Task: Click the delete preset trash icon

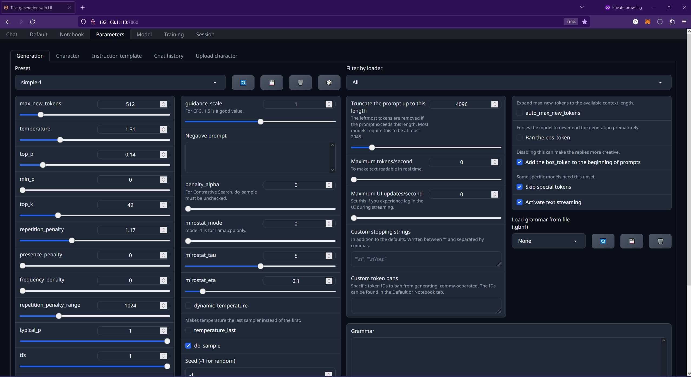Action: pos(300,83)
